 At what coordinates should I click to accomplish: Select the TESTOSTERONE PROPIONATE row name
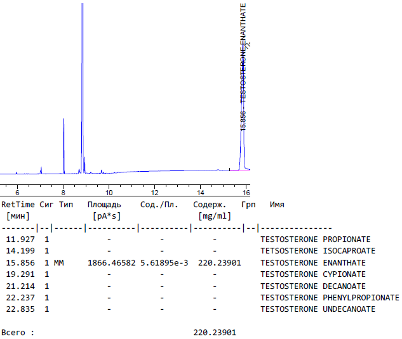coord(315,240)
